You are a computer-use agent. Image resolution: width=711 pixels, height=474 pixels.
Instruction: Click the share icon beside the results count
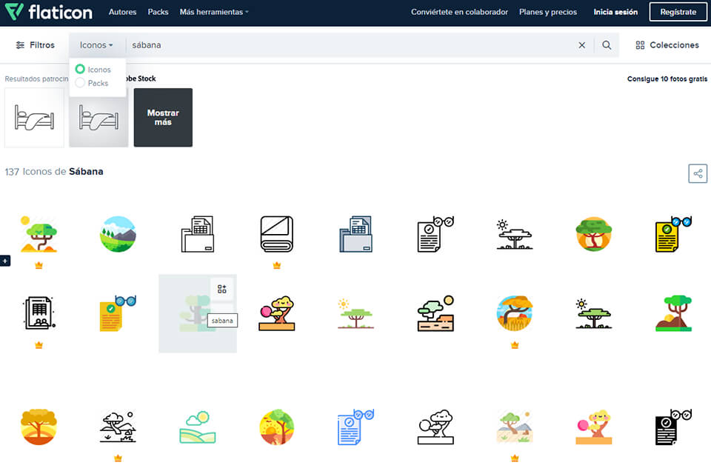(697, 173)
